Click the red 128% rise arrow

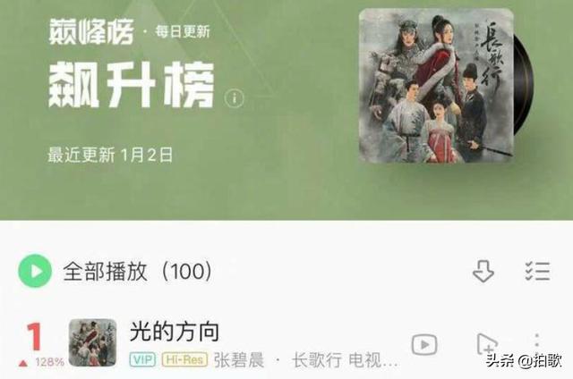tap(23, 363)
